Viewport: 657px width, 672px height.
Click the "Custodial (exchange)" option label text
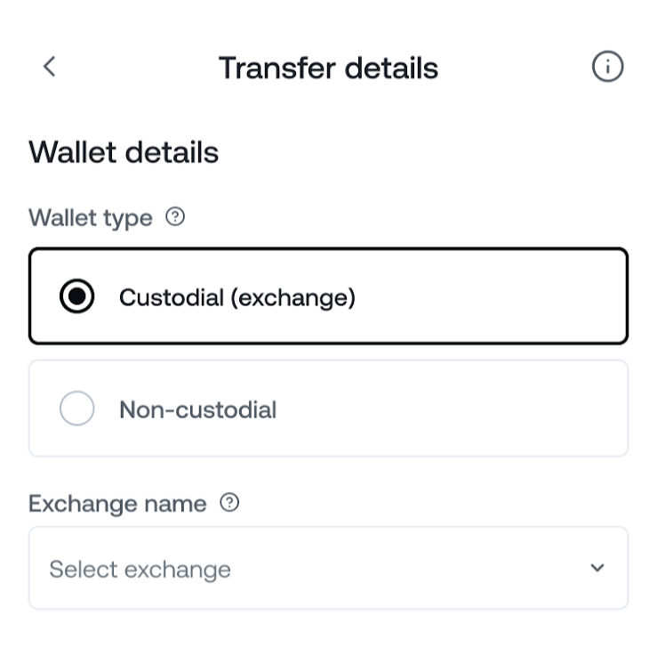(236, 296)
